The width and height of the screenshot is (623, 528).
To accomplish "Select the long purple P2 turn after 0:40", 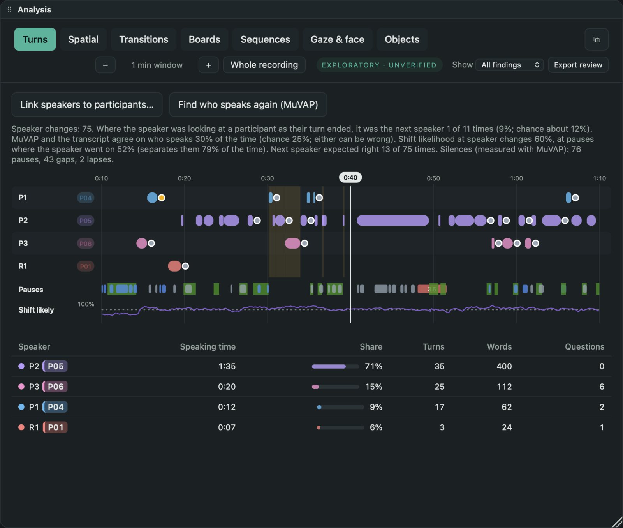I will (393, 221).
